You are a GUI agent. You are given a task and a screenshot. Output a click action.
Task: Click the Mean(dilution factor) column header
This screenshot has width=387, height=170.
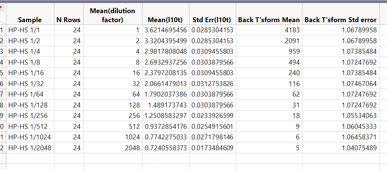113,15
